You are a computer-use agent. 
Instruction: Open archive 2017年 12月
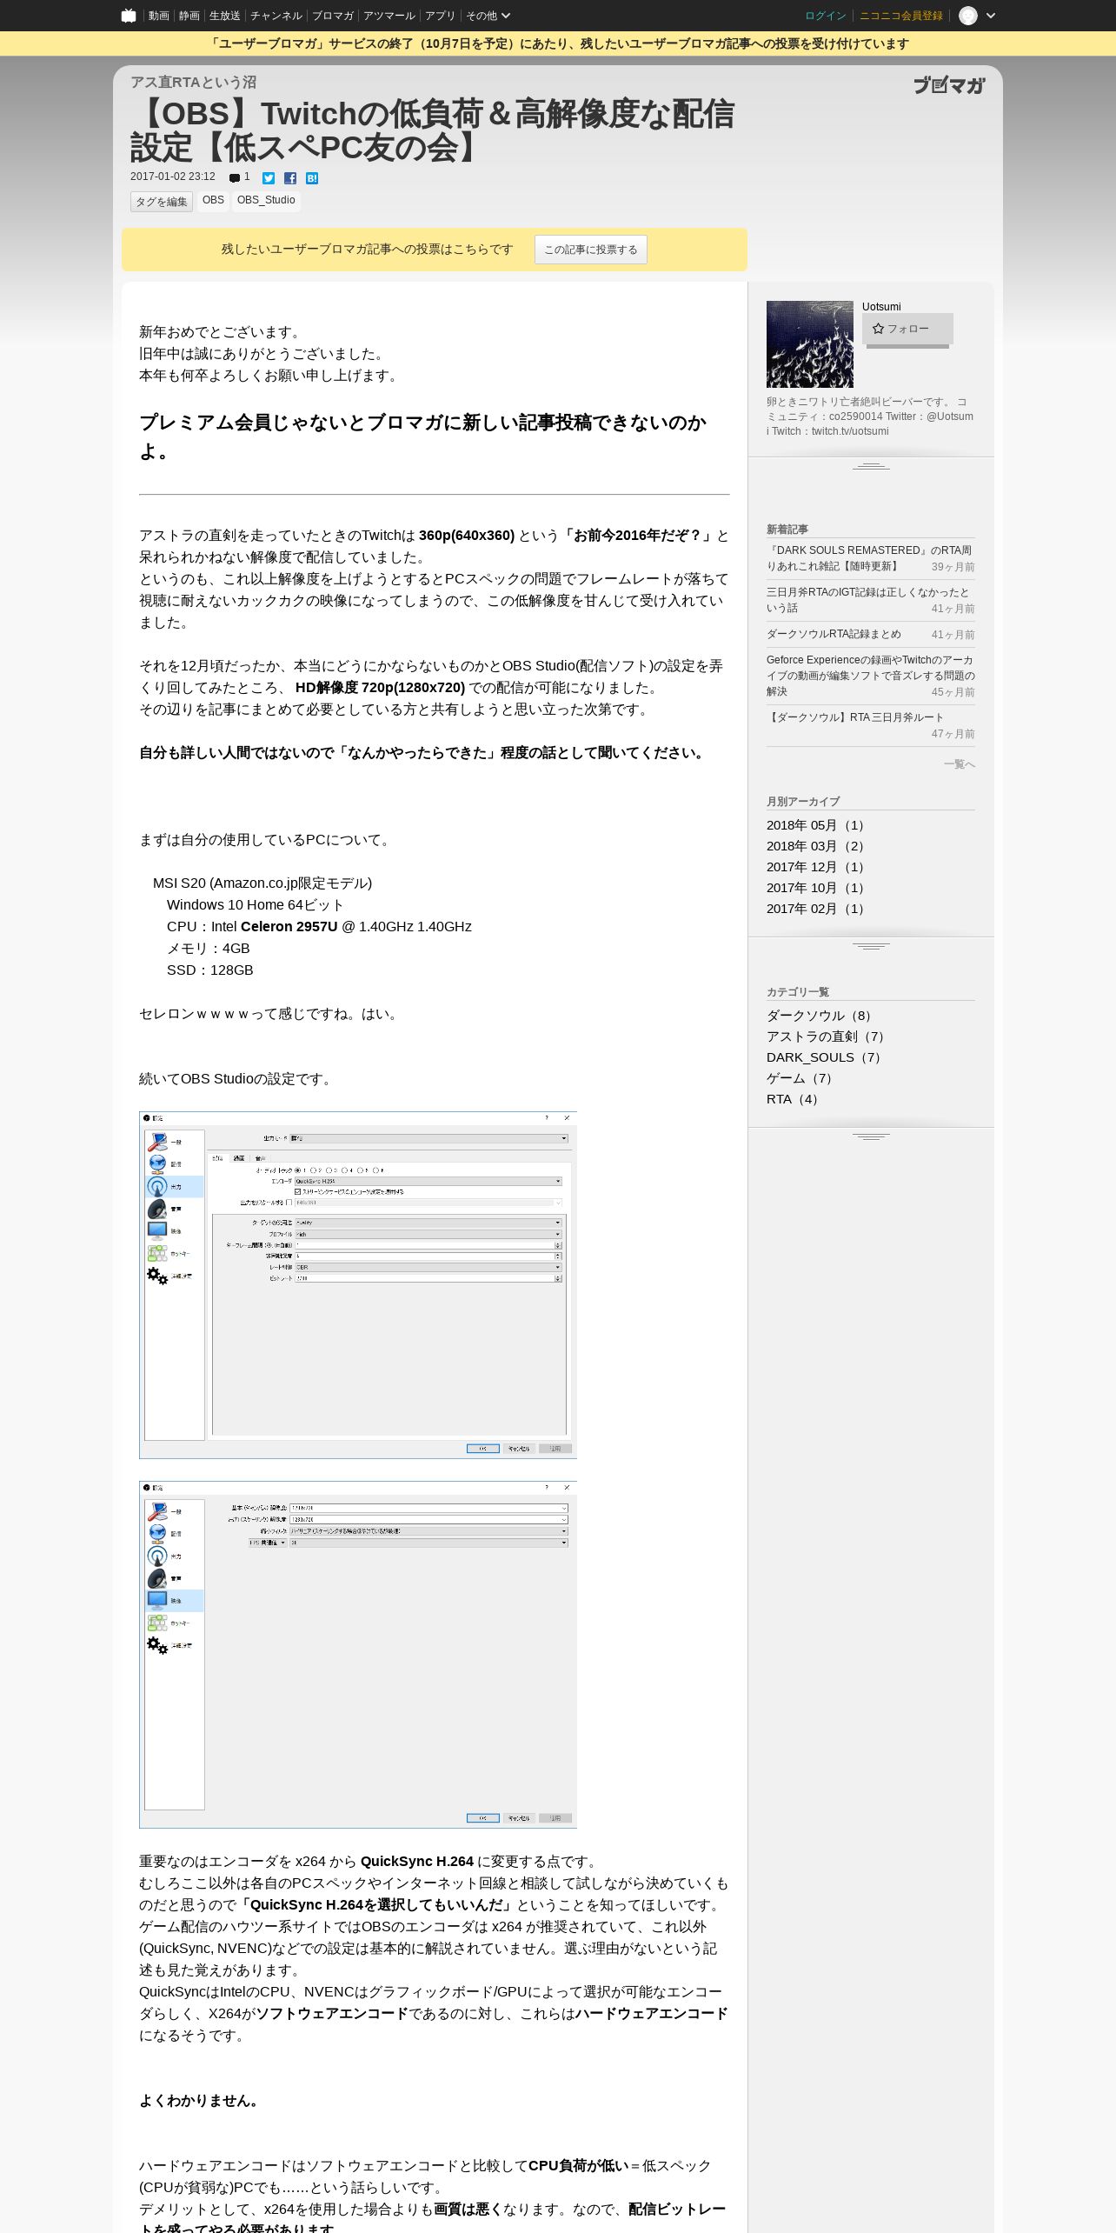(x=817, y=867)
